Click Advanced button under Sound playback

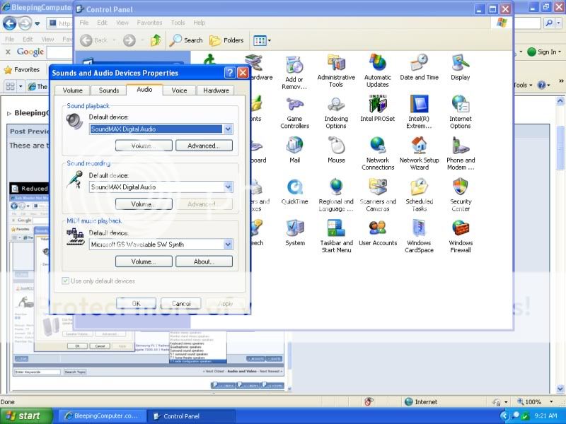tap(204, 146)
